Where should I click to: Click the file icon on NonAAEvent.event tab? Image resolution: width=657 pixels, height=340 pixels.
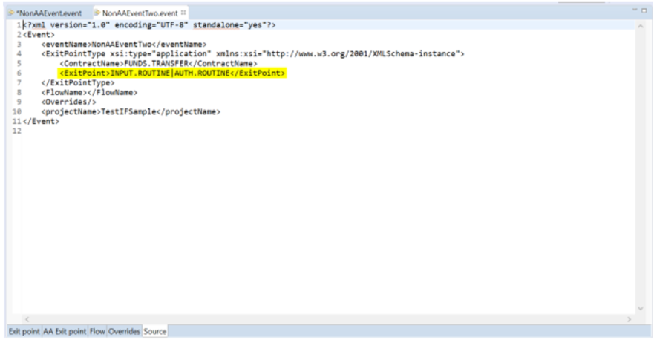[x=11, y=13]
